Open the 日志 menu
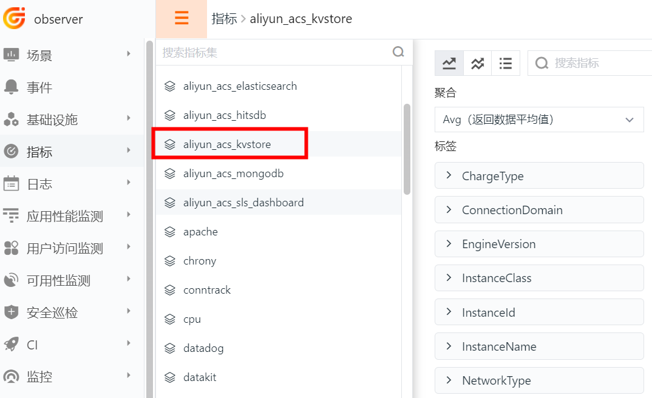This screenshot has width=652, height=398. 72,183
